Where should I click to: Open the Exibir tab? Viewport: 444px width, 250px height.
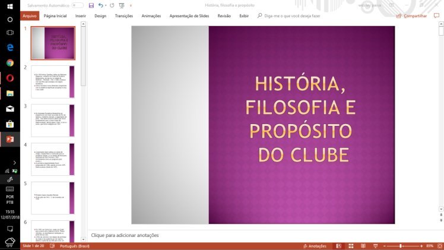(244, 16)
